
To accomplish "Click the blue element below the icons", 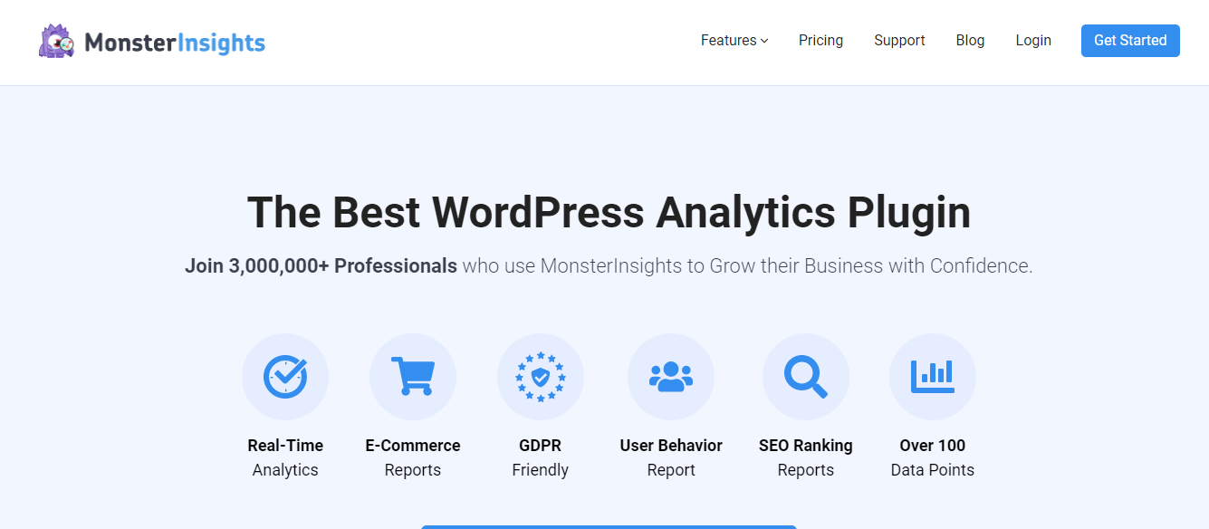I will 609,526.
